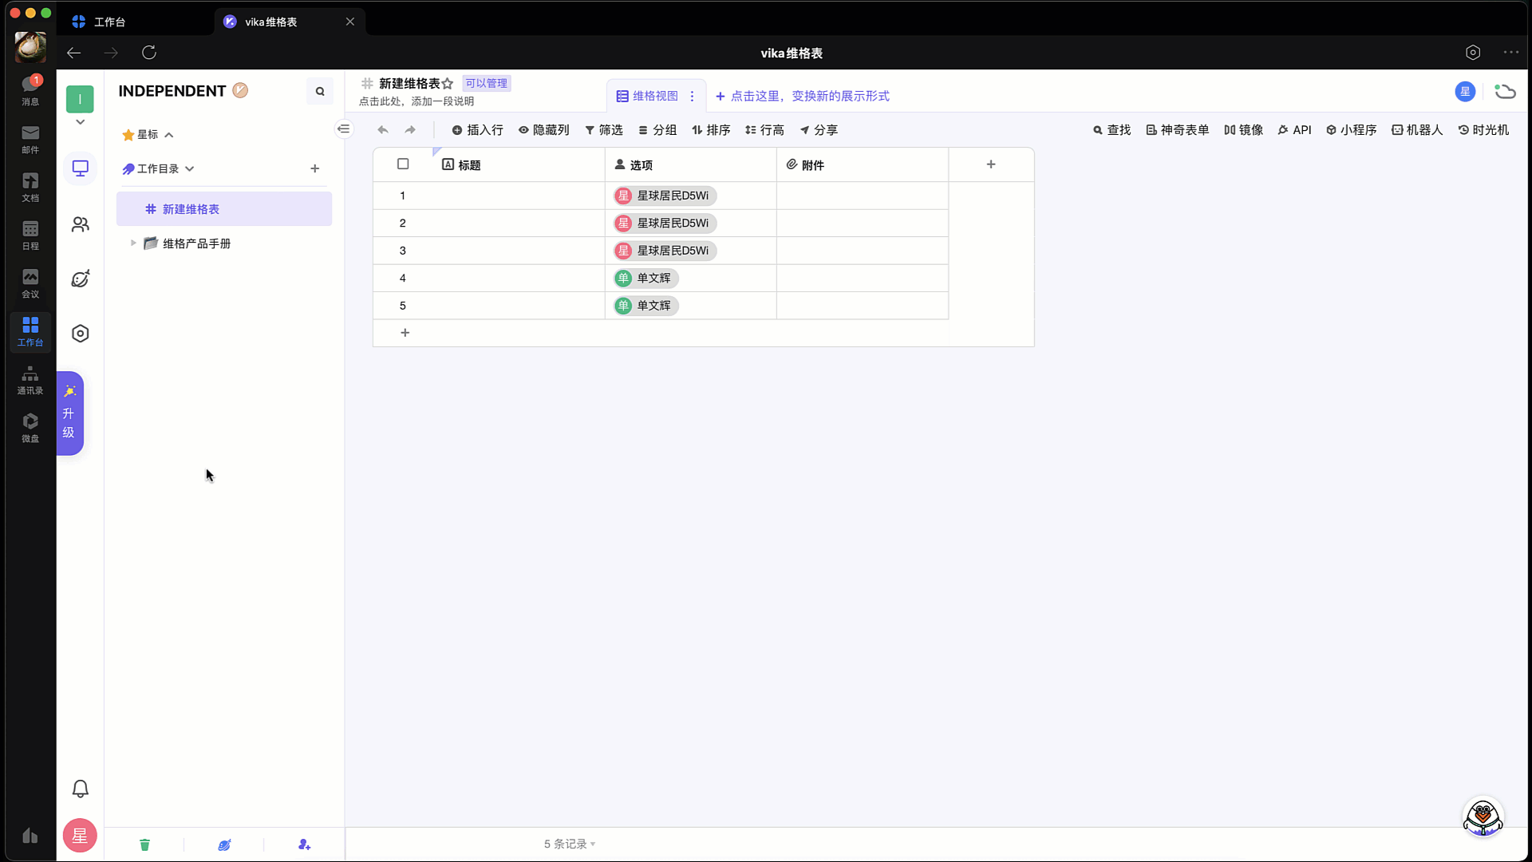The image size is (1532, 862).
Task: Add a new row with plus
Action: click(405, 333)
